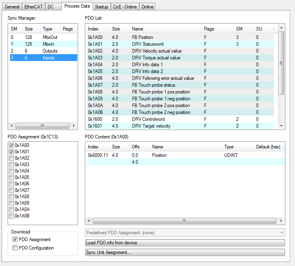Image resolution: width=295 pixels, height=266 pixels.
Task: Select FB Touch probe 2 neg position
Action: [181, 112]
